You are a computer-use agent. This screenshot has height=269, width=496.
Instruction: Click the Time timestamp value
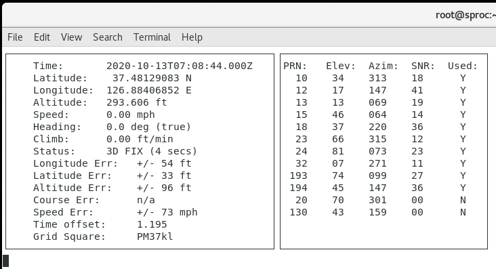[180, 66]
